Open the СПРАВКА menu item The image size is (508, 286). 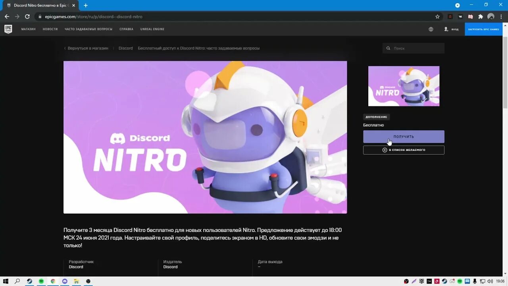(x=126, y=29)
